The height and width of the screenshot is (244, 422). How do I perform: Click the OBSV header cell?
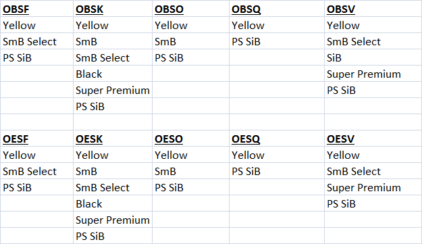tap(373, 9)
